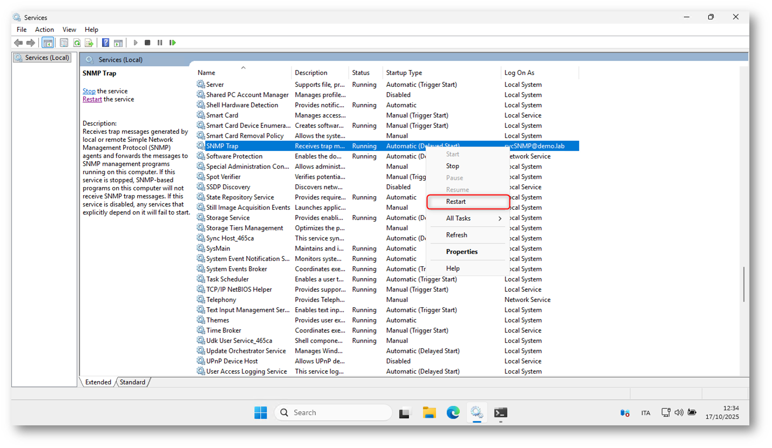
Task: Select Properties from the context menu
Action: point(462,252)
